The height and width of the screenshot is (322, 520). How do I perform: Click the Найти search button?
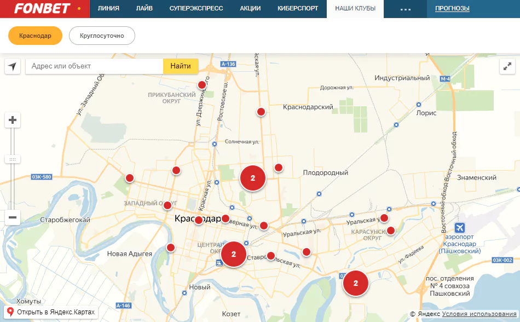pos(181,66)
